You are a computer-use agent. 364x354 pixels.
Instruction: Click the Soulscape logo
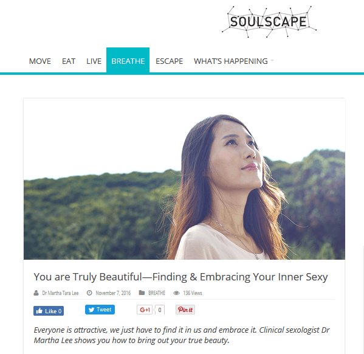[269, 22]
